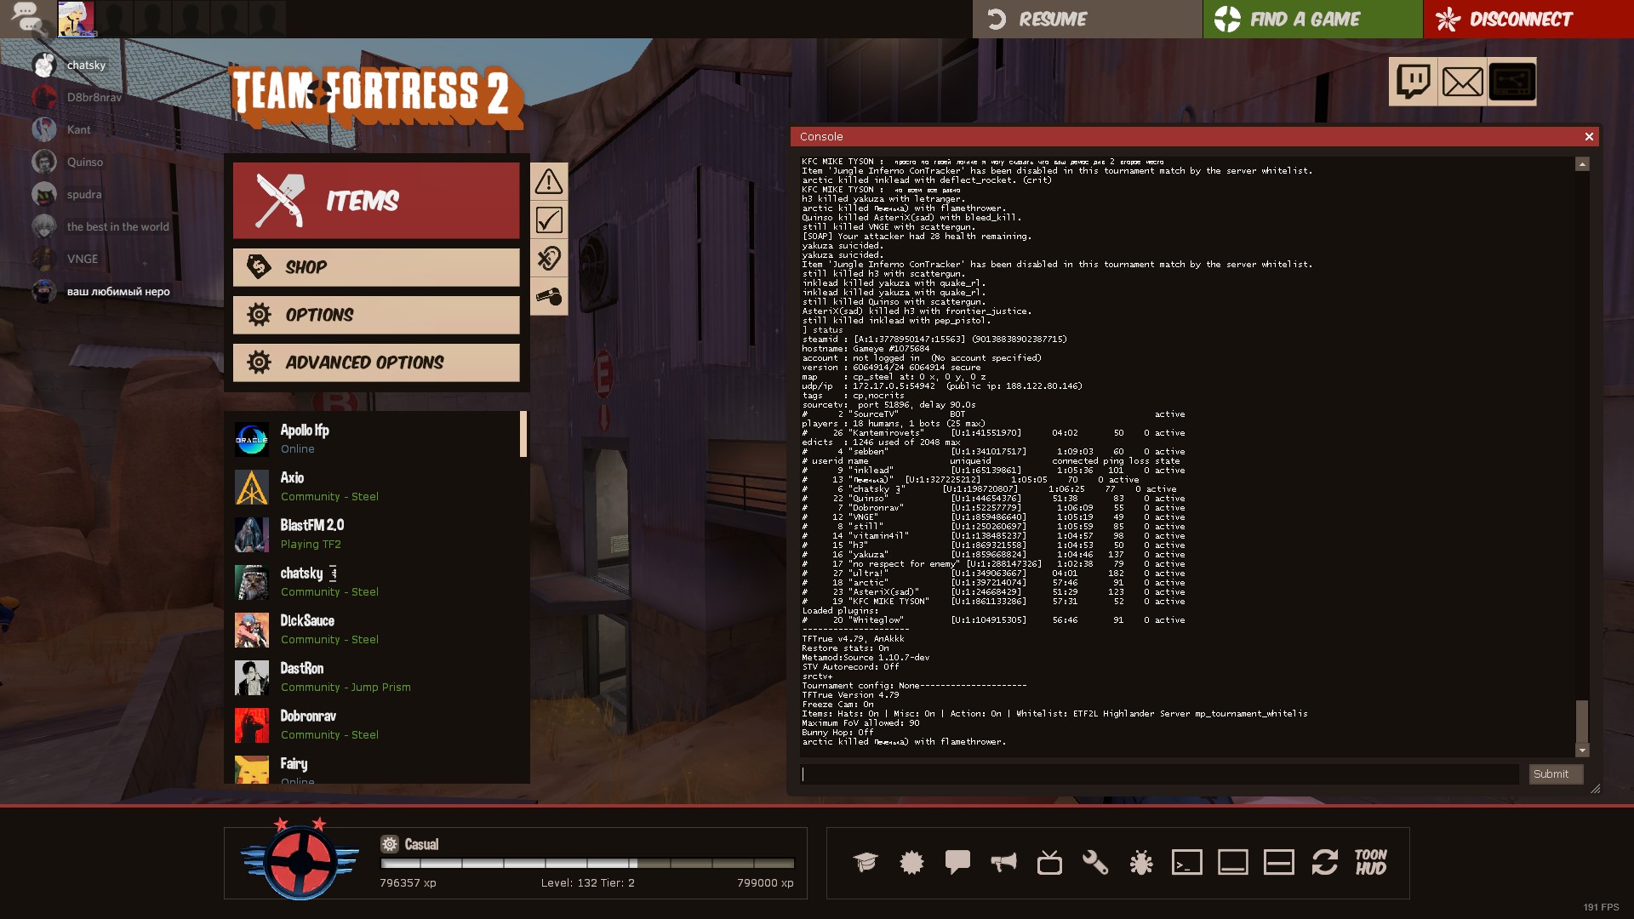This screenshot has width=1634, height=919.
Task: Open the training graduation cap icon
Action: (866, 862)
